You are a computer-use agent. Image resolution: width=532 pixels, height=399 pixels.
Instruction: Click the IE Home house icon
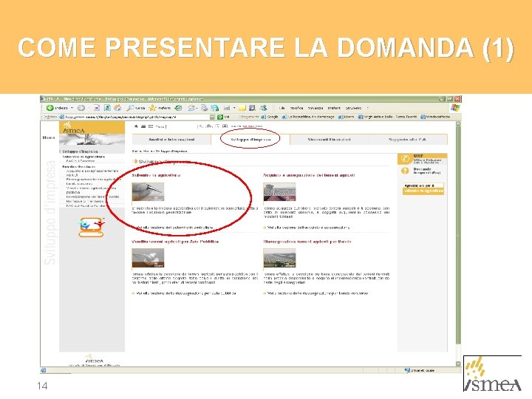(117, 108)
